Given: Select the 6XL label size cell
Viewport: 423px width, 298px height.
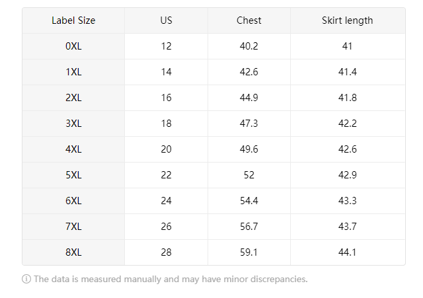Looking at the screenshot, I should point(73,201).
